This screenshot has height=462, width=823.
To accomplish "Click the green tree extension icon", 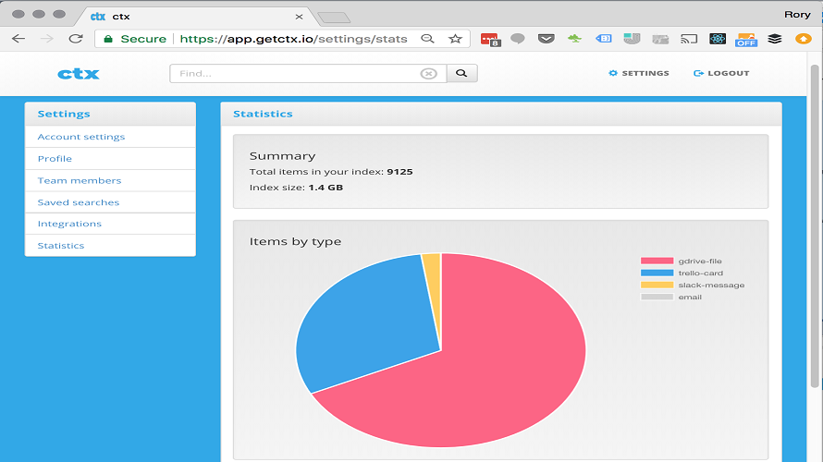I will click(x=575, y=38).
